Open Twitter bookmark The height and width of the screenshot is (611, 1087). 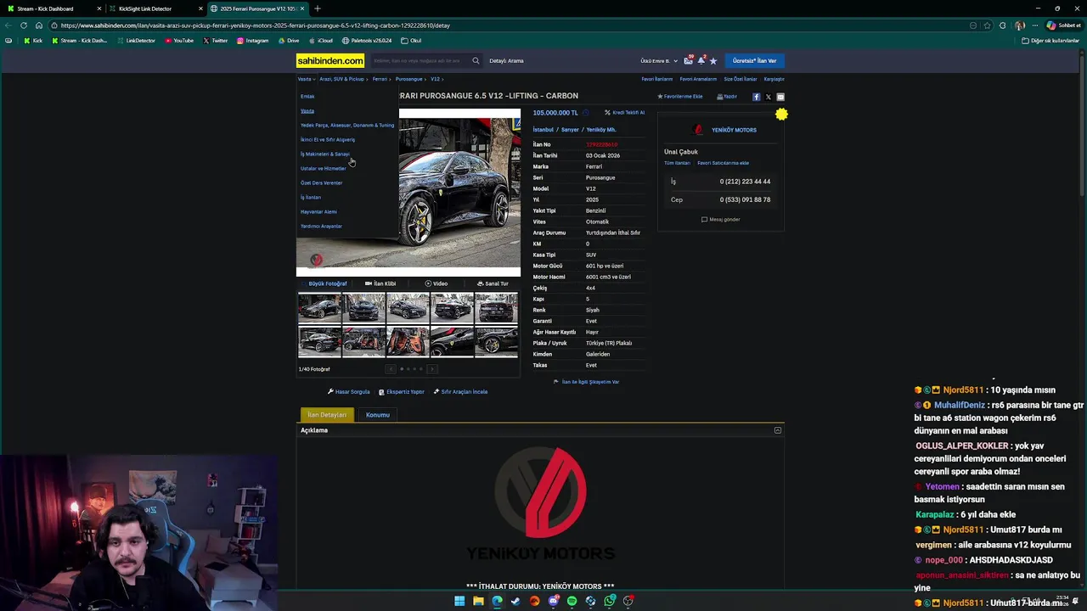click(x=216, y=40)
